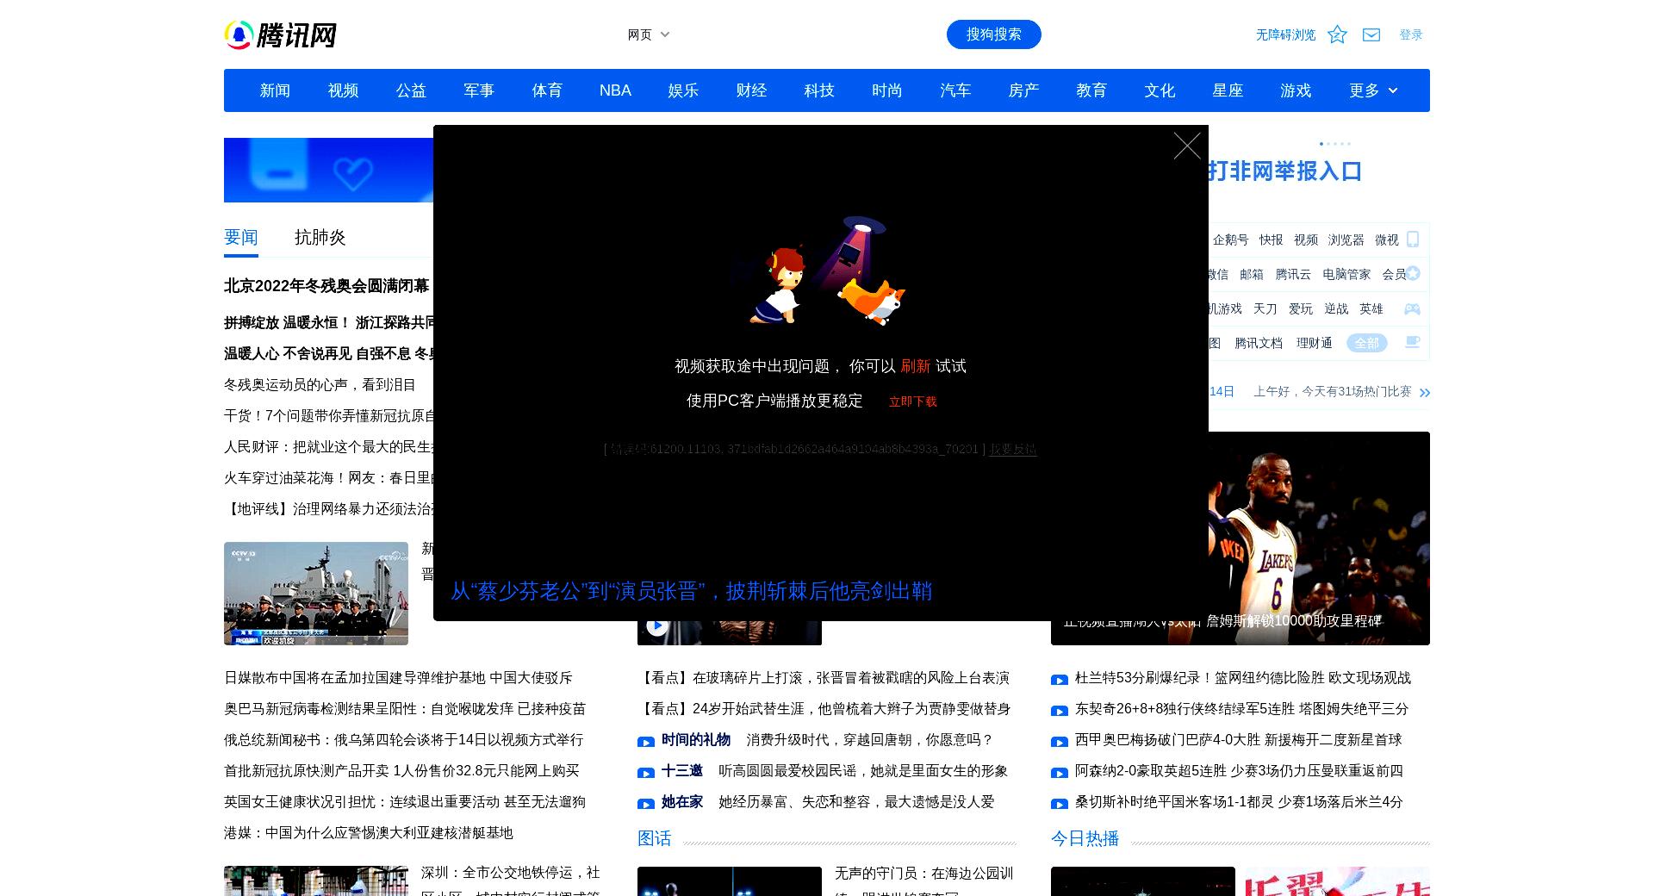
Task: Click the 全部 pill button
Action: pyautogui.click(x=1367, y=343)
